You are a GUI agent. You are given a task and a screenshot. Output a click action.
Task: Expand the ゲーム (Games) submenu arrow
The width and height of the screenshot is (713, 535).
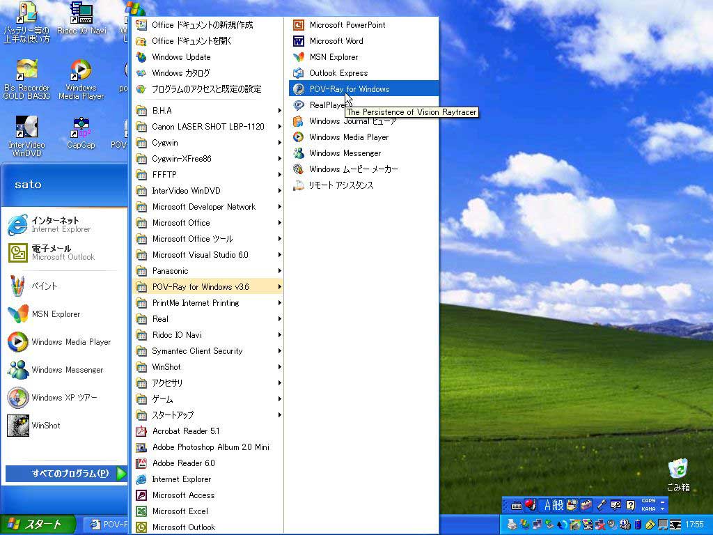pyautogui.click(x=279, y=399)
